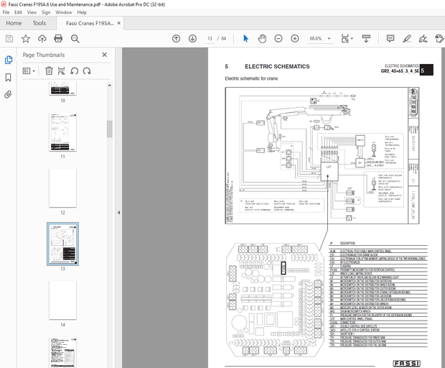The width and height of the screenshot is (445, 368).
Task: Add a sticky note comment
Action: coord(390,39)
